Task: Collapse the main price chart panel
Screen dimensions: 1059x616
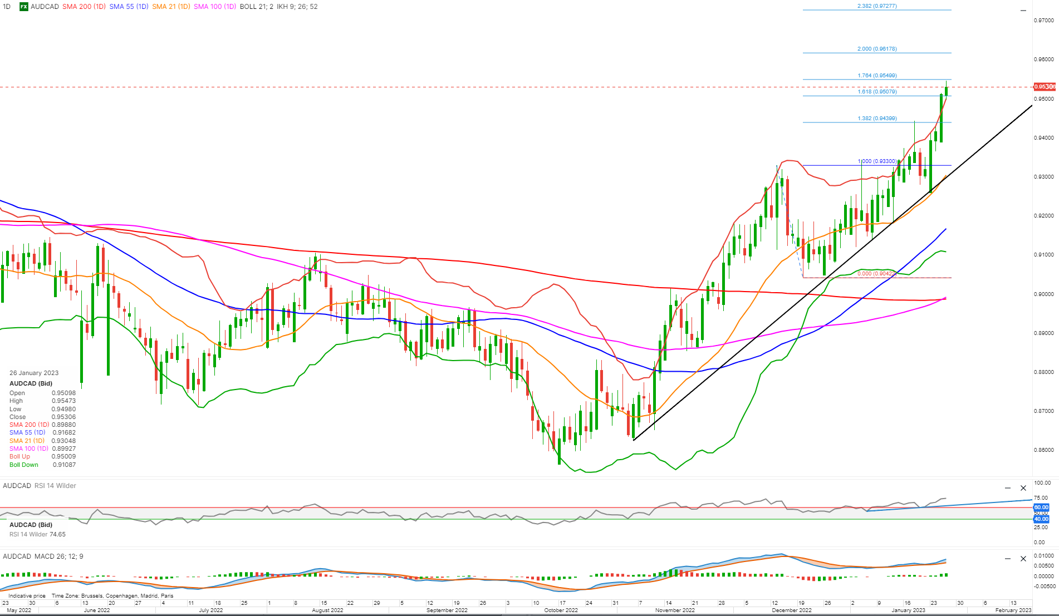Action: (x=1023, y=9)
